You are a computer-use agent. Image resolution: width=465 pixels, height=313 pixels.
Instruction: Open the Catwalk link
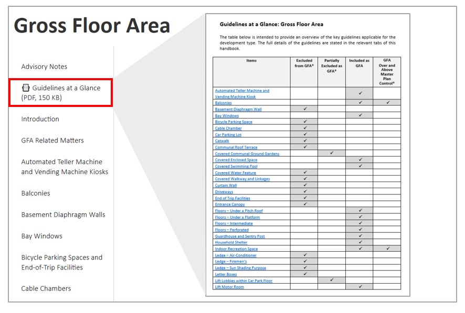[222, 141]
